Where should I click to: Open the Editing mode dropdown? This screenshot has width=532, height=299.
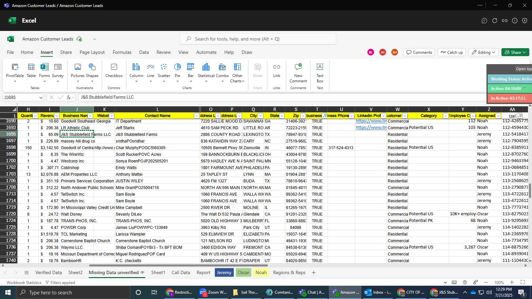coord(484,52)
